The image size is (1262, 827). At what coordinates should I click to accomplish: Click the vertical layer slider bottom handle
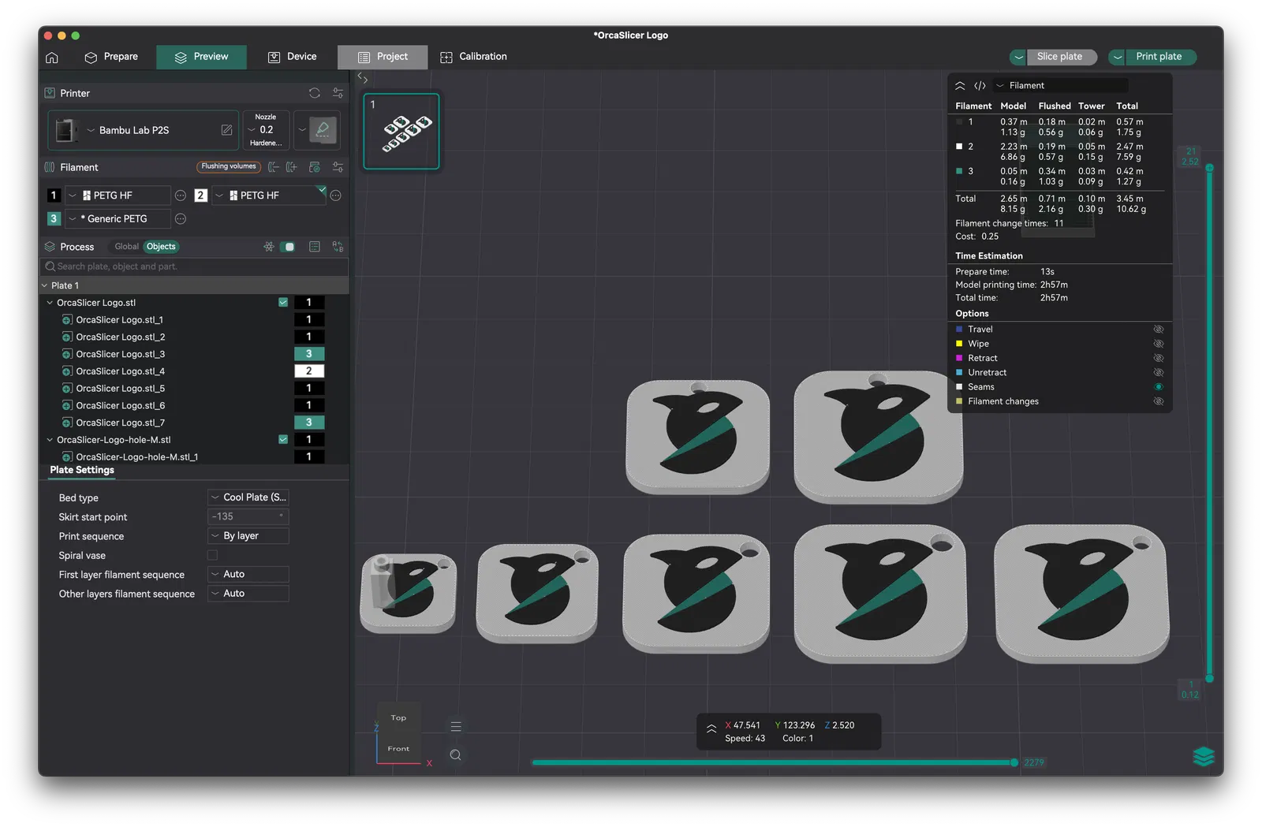coord(1209,678)
